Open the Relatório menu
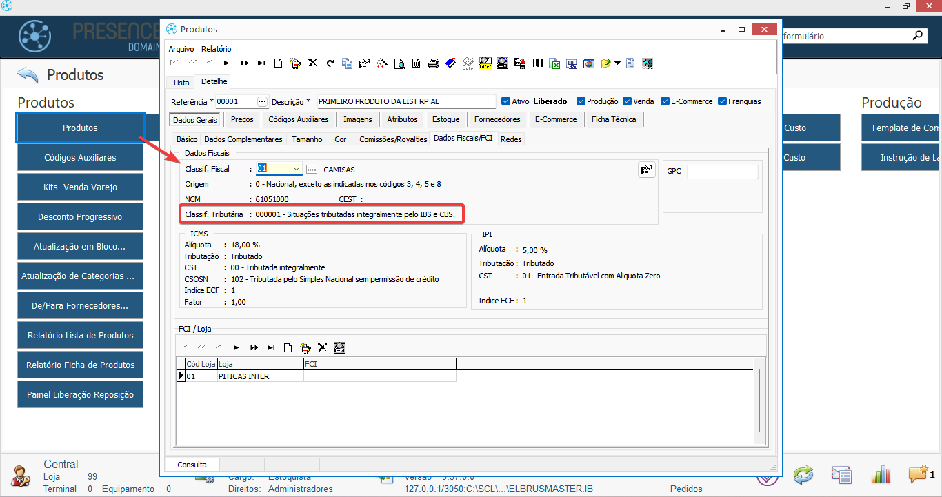 point(216,49)
